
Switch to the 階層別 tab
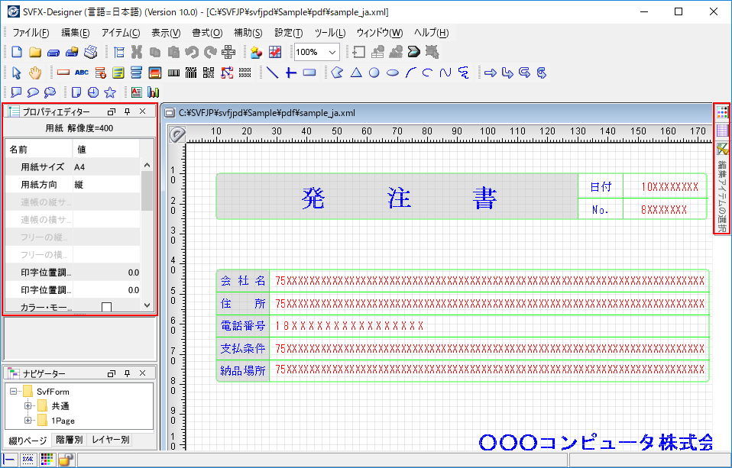[x=69, y=440]
